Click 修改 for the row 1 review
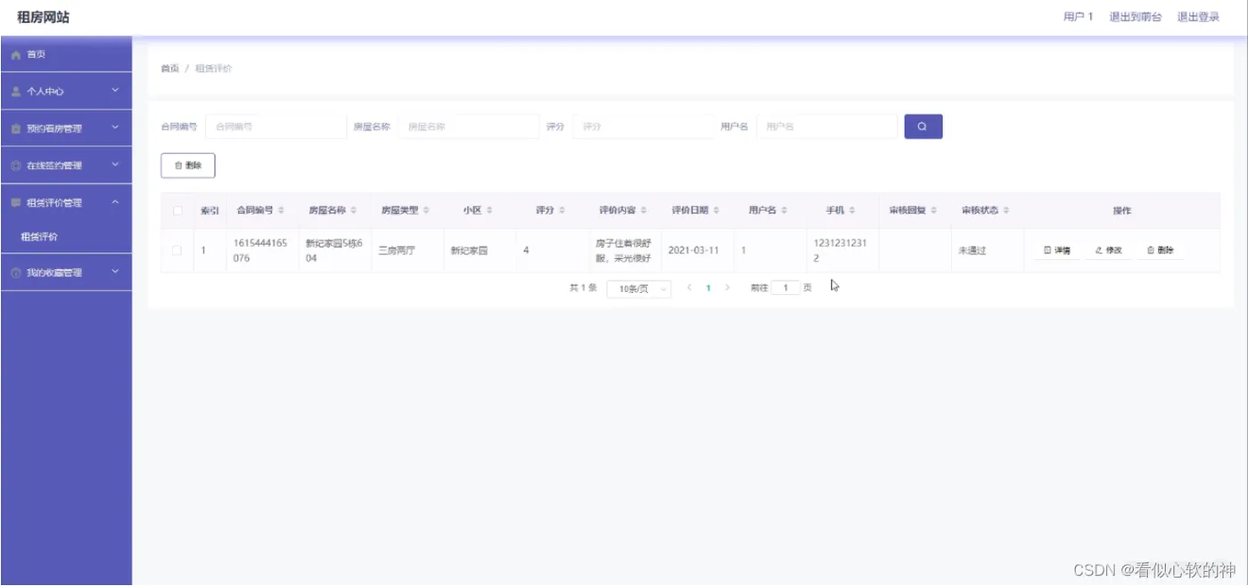The height and width of the screenshot is (586, 1248). coord(1108,251)
